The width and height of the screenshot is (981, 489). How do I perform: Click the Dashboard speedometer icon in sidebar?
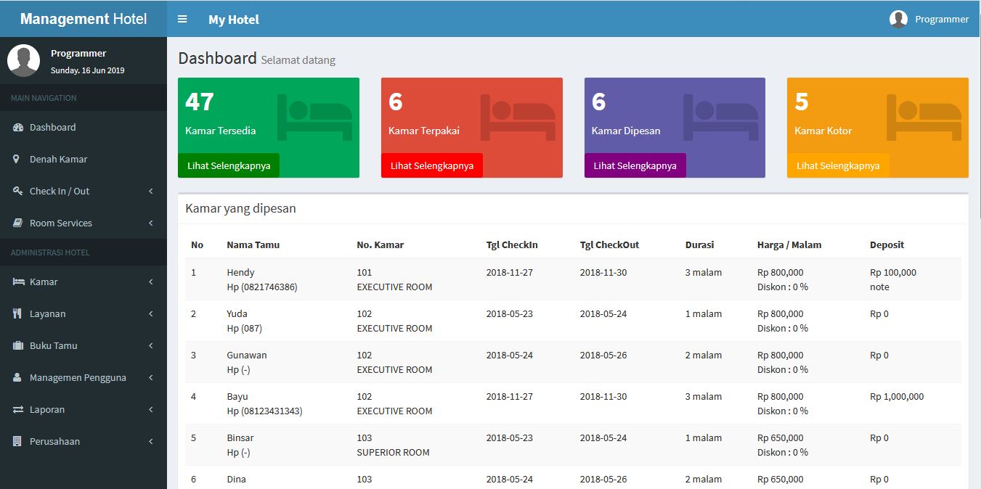pyautogui.click(x=18, y=128)
